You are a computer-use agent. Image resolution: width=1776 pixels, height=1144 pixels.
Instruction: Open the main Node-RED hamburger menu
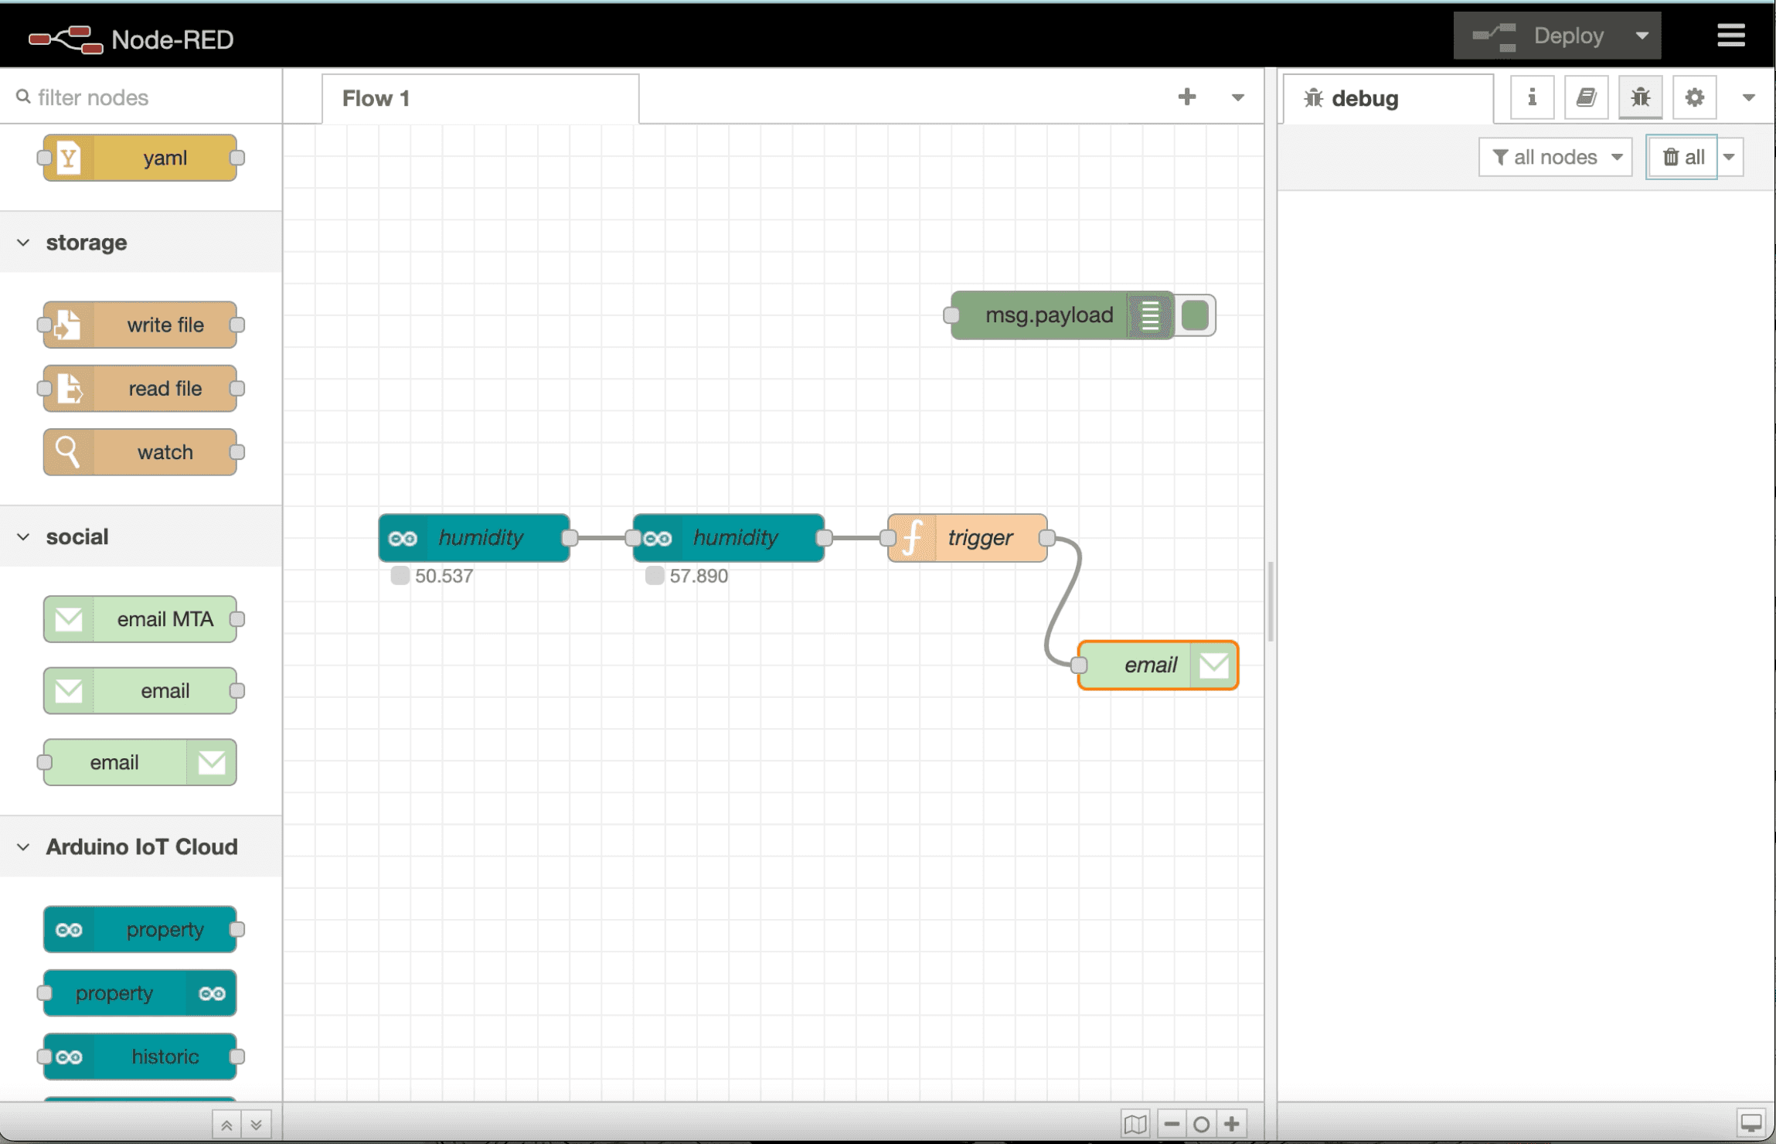click(1731, 35)
